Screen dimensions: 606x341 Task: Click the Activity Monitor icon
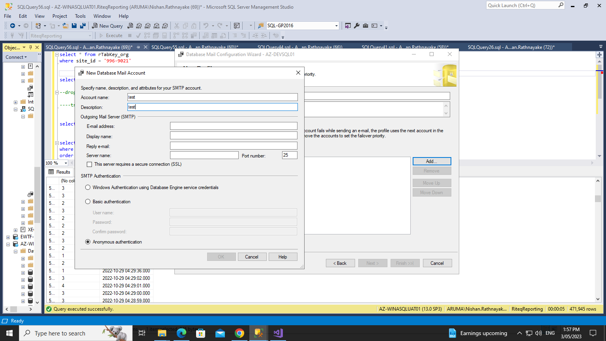click(237, 26)
